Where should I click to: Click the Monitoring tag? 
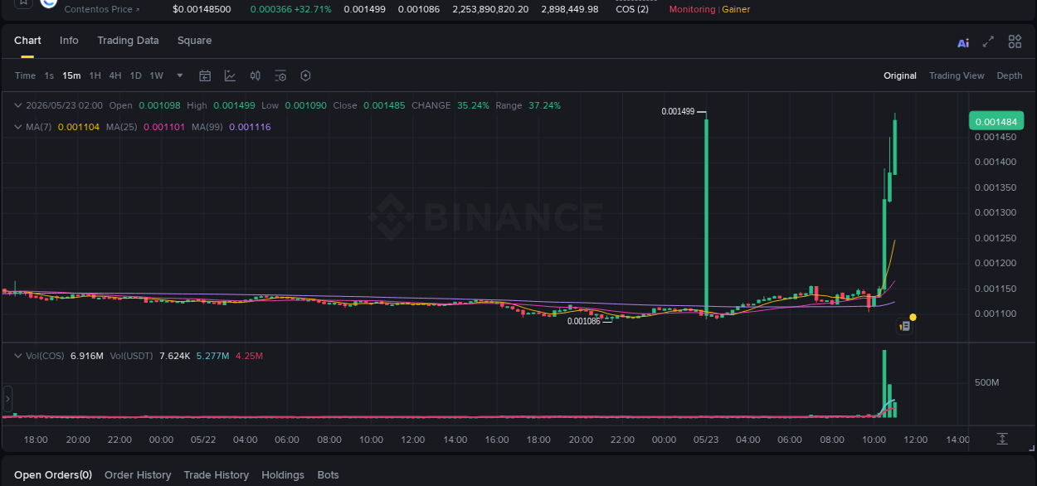click(x=692, y=9)
